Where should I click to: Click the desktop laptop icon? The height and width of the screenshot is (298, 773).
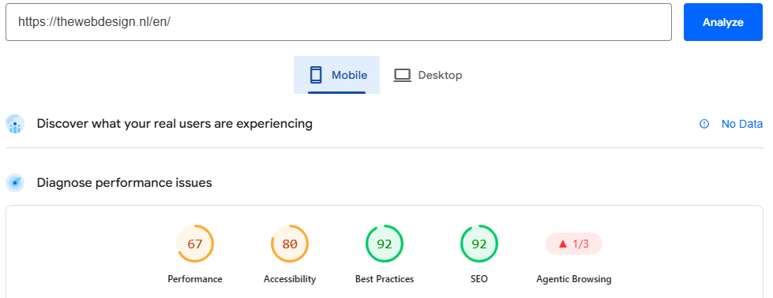pyautogui.click(x=402, y=76)
